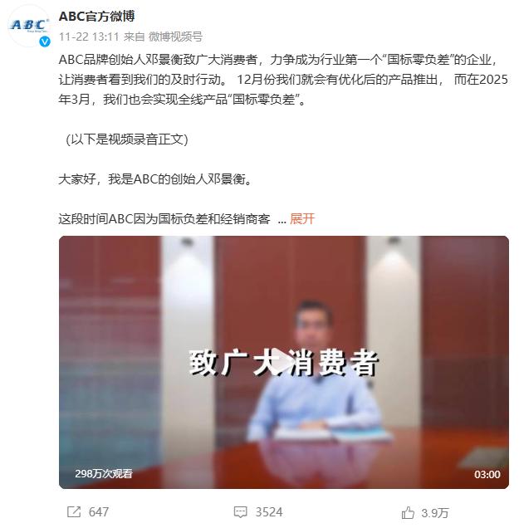Play the video with the center play button
The image size is (519, 528).
(x=283, y=362)
